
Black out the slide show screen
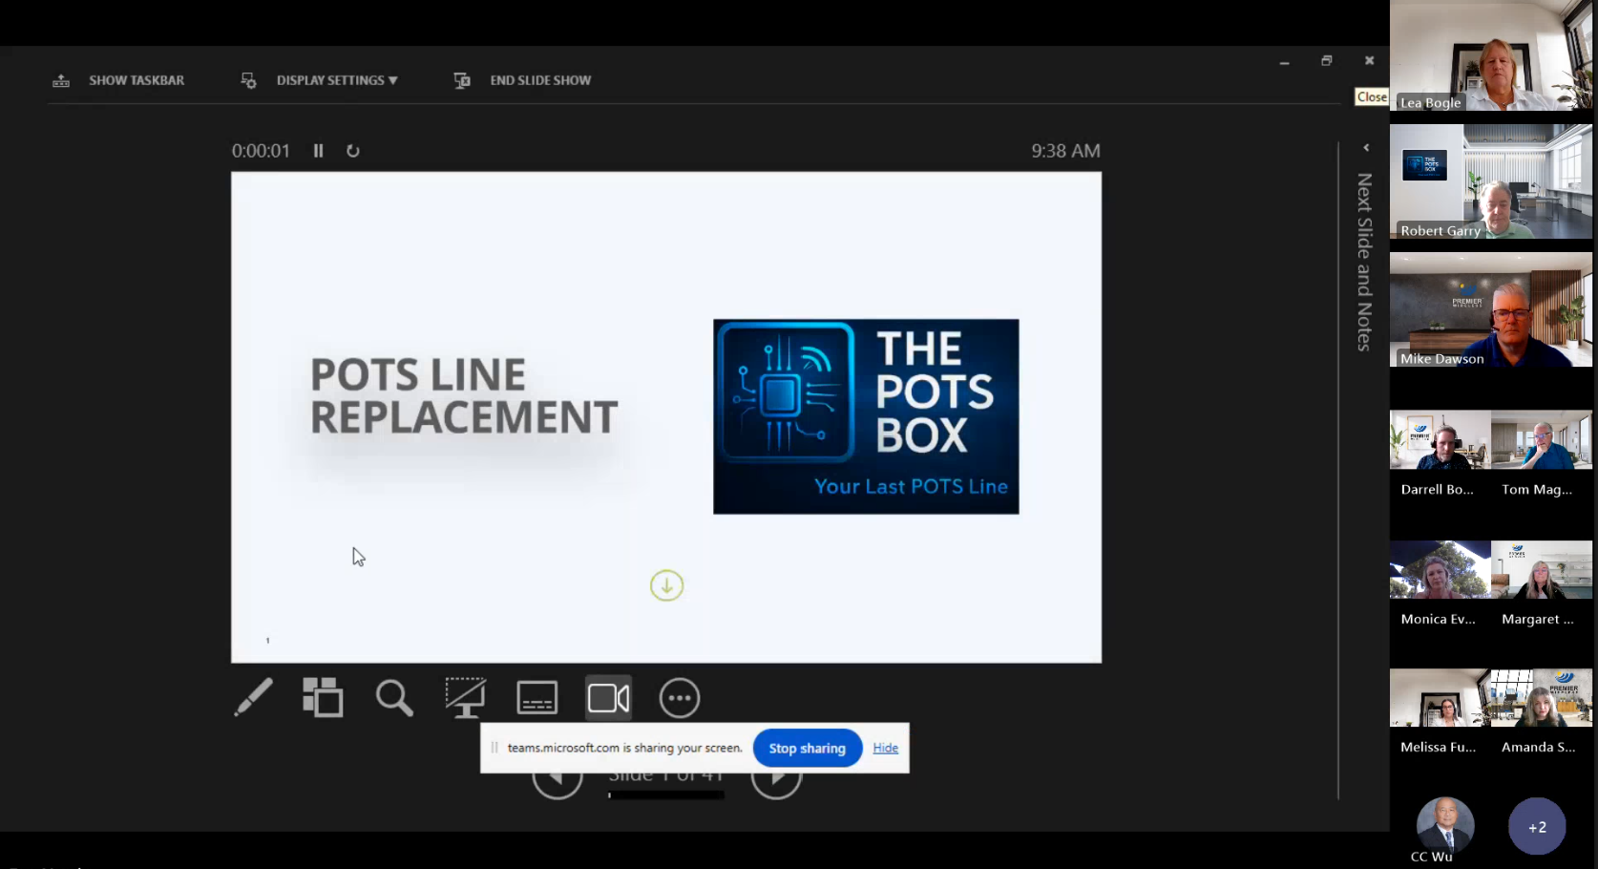[x=466, y=698]
